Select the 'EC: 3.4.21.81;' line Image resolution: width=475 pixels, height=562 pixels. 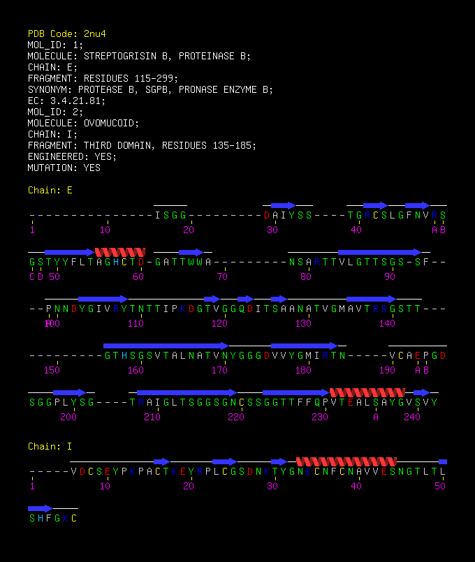tap(66, 101)
